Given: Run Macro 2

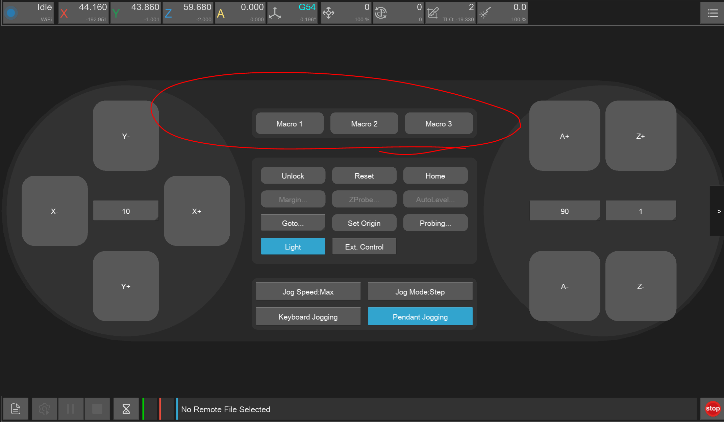Looking at the screenshot, I should [364, 123].
